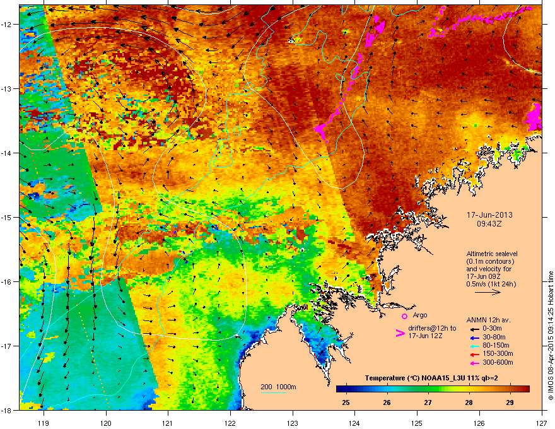Click the 'Argo' legend label
555x429 pixels.
420,315
